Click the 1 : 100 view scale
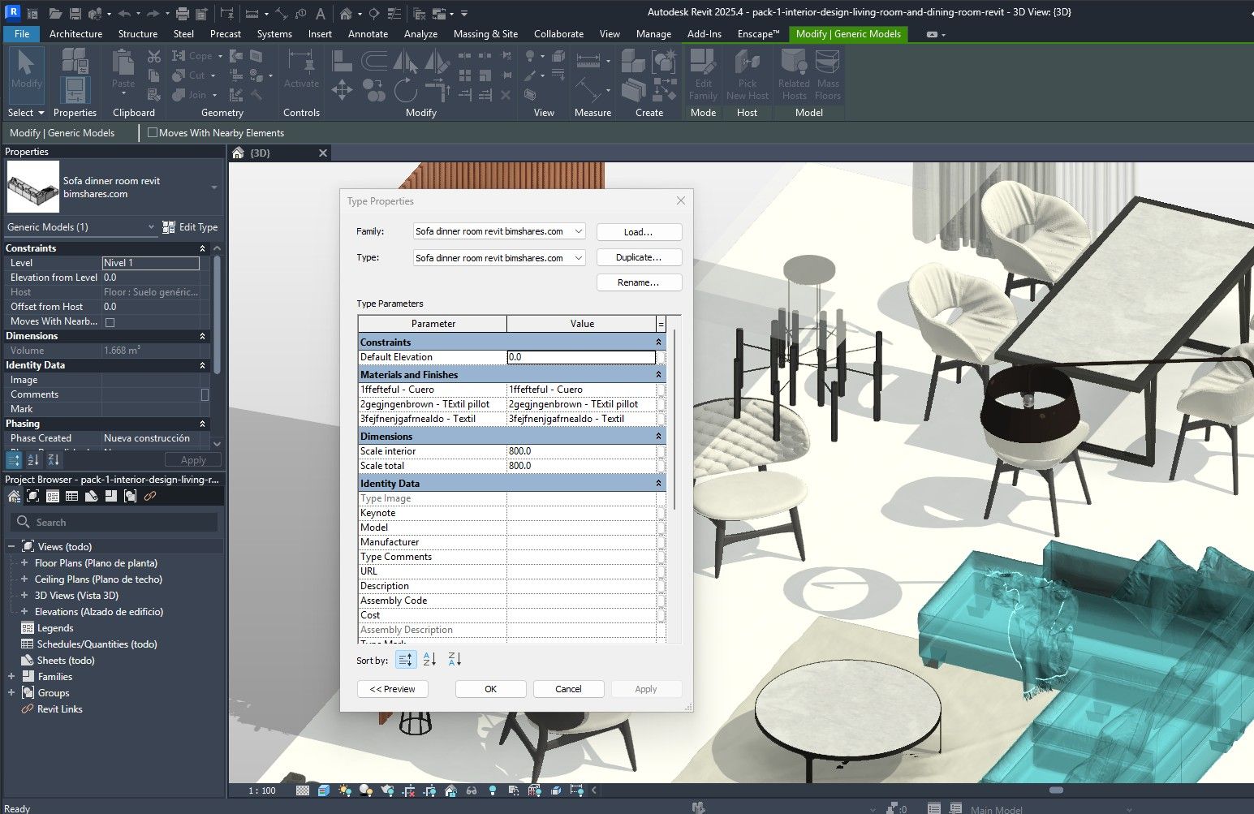The width and height of the screenshot is (1254, 814). 262,790
